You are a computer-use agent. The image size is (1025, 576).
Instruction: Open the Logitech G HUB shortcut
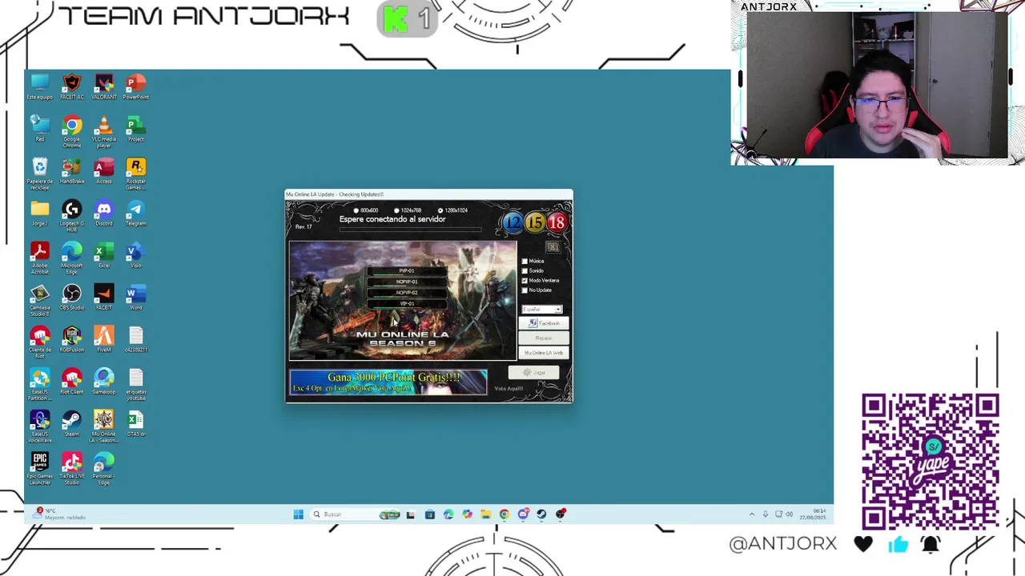pos(72,216)
